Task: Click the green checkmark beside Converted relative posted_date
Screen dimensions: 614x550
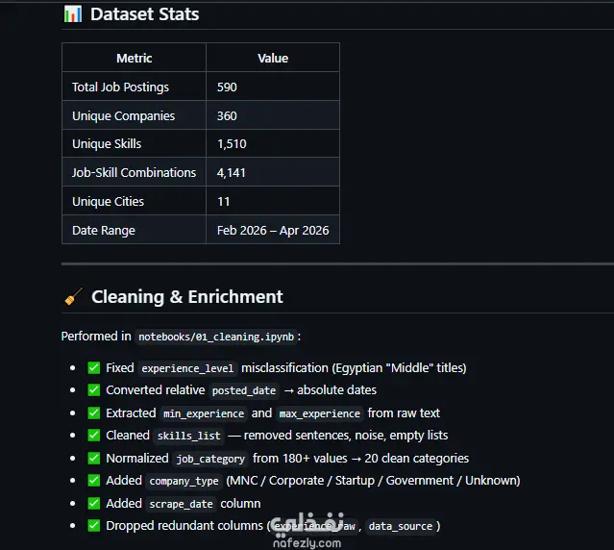Action: click(x=94, y=390)
